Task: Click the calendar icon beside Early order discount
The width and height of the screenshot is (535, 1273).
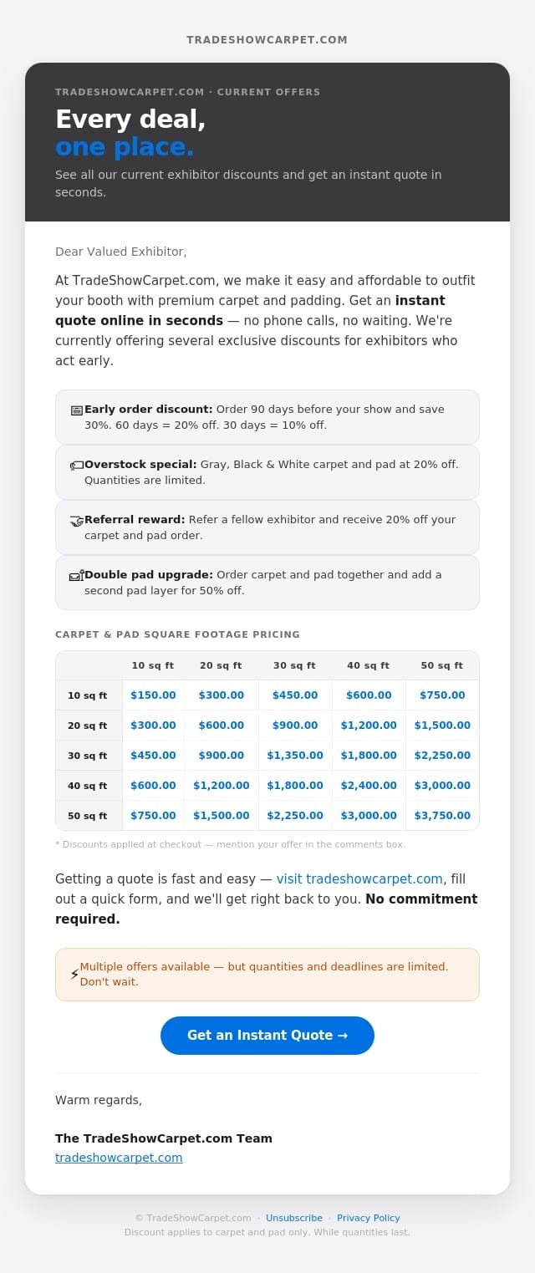Action: tap(77, 410)
